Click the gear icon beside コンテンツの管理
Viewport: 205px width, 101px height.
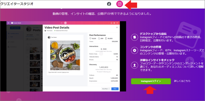(135, 50)
